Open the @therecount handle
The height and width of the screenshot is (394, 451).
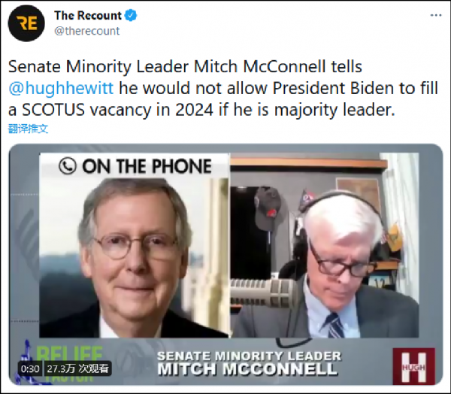pyautogui.click(x=87, y=31)
